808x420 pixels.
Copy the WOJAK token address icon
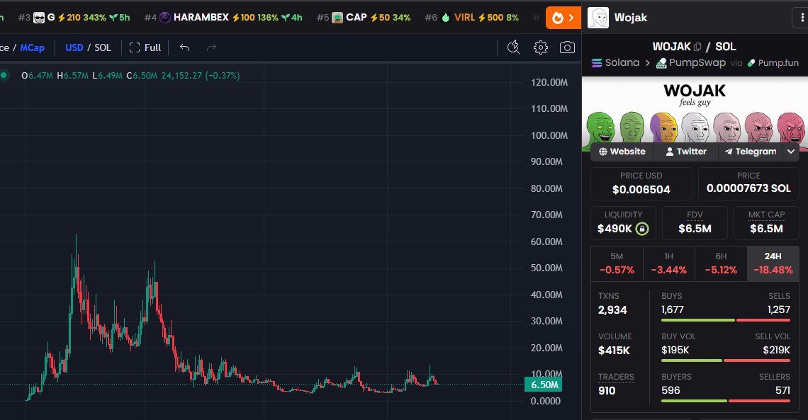(x=697, y=47)
